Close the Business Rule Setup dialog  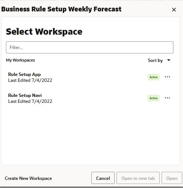(174, 10)
